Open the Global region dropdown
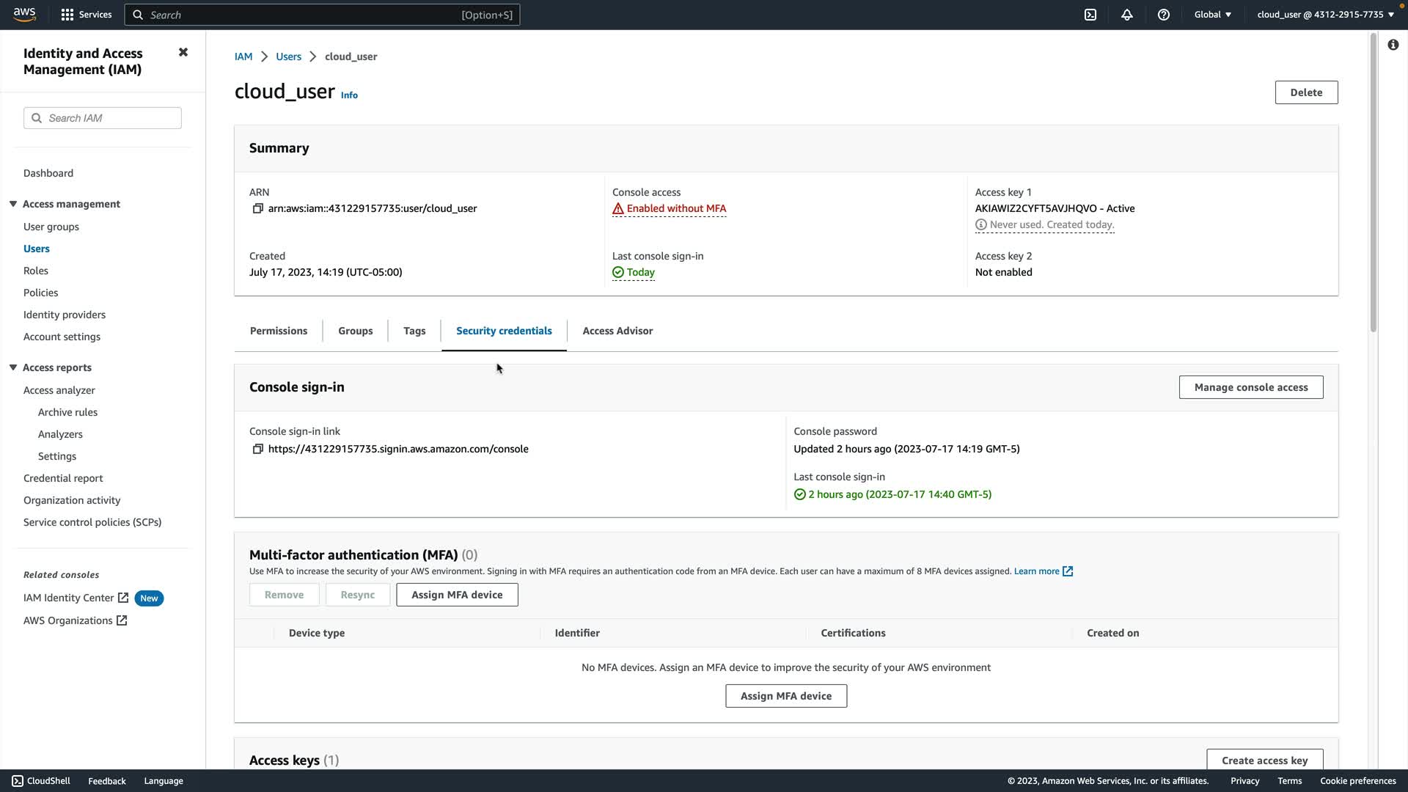Viewport: 1408px width, 792px height. tap(1212, 15)
